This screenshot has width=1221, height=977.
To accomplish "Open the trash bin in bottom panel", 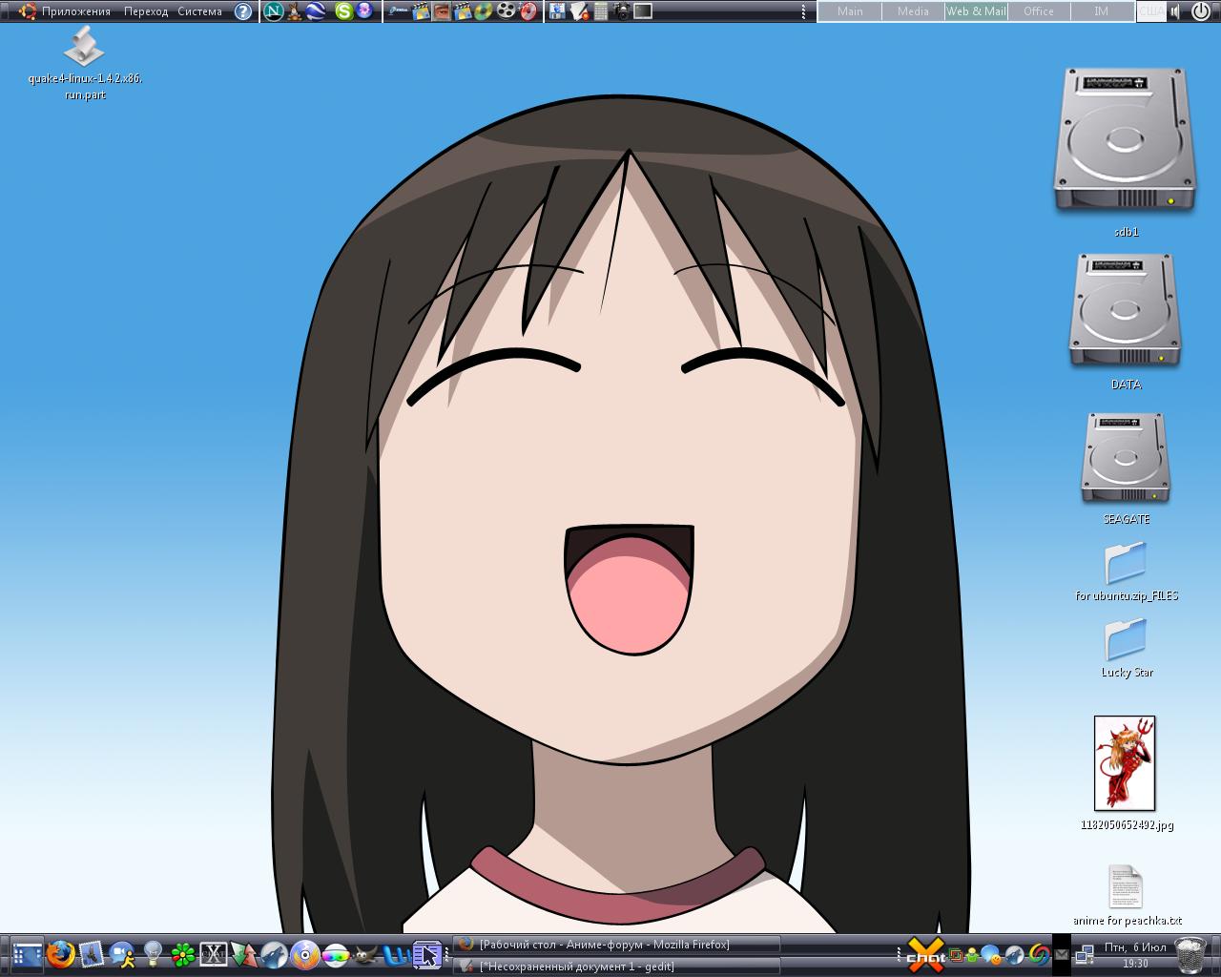I will pyautogui.click(x=1190, y=954).
